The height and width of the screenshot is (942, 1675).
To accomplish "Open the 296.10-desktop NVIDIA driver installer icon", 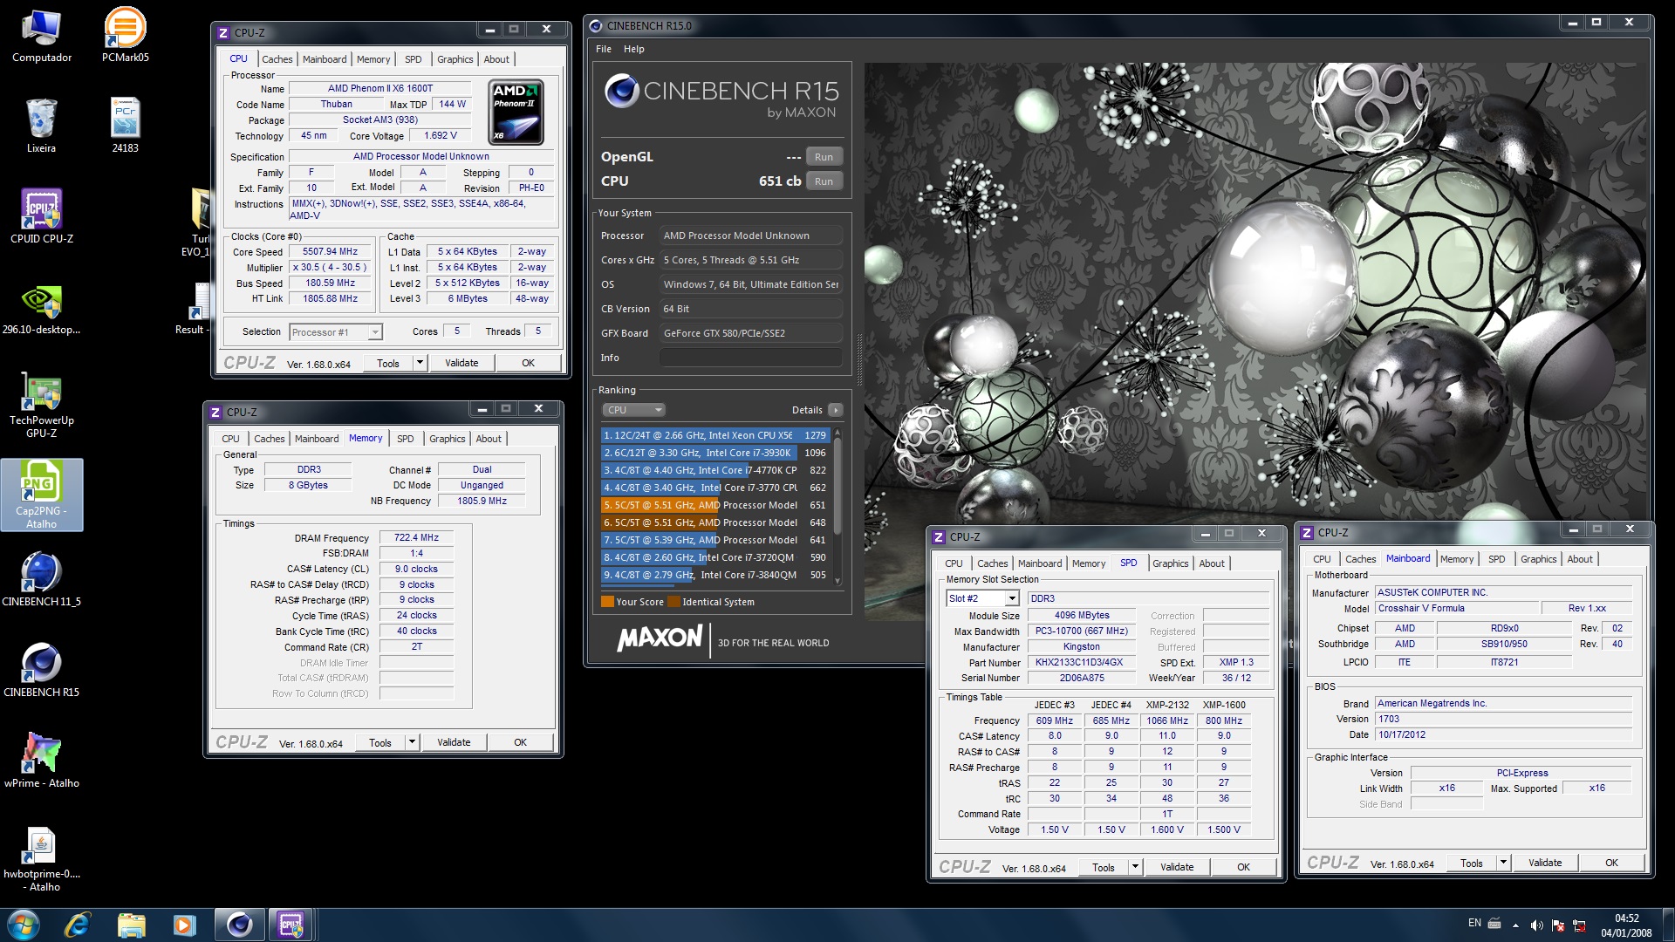I will 41,308.
